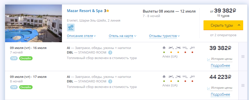
Task: Click 'Anex (UA)' operator in the 7-night row
Action: tap(170, 57)
